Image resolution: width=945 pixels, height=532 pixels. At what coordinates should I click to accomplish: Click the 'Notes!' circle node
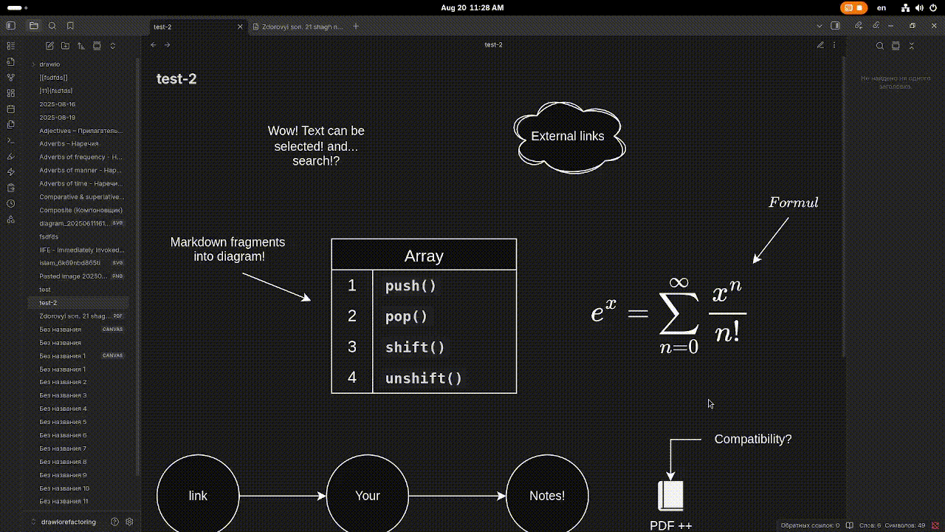point(547,496)
